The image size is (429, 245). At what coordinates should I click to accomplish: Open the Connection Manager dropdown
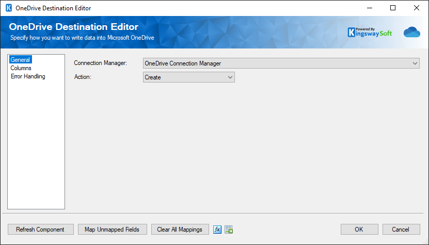(281, 63)
